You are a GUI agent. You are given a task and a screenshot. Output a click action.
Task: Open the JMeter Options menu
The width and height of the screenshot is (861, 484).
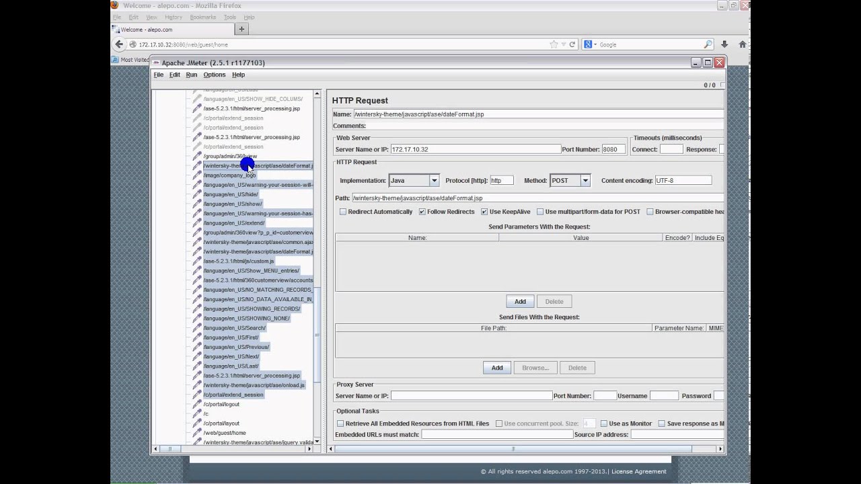pos(215,75)
